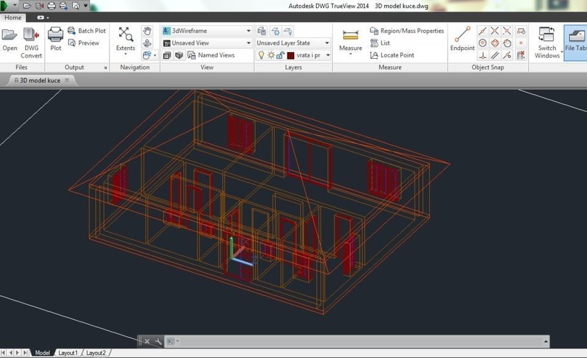Toggle layer lock padlock icon
The height and width of the screenshot is (358, 587).
point(280,56)
